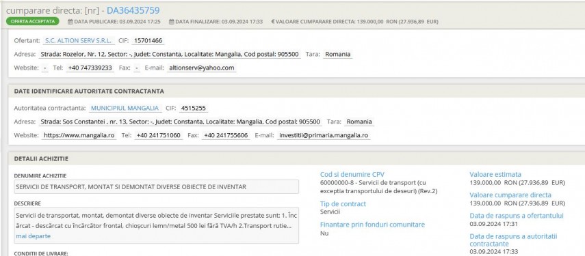Select the website https://www.mangalia.ro

(79, 135)
